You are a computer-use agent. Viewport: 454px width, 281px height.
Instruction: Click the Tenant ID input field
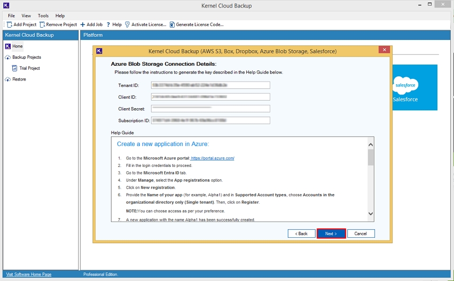(210, 85)
